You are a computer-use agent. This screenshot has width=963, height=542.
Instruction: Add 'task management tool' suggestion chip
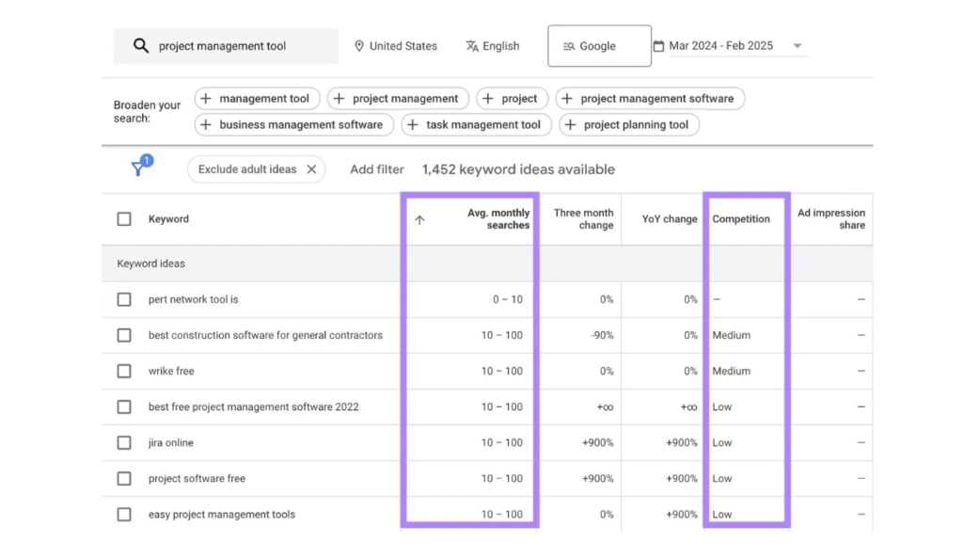pos(476,125)
